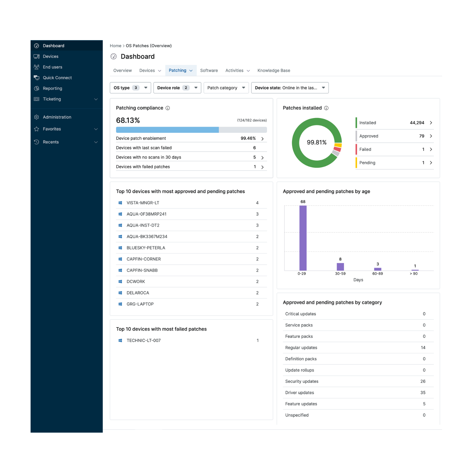Open the Reporting section
Viewport: 473px width, 473px height.
37,88
